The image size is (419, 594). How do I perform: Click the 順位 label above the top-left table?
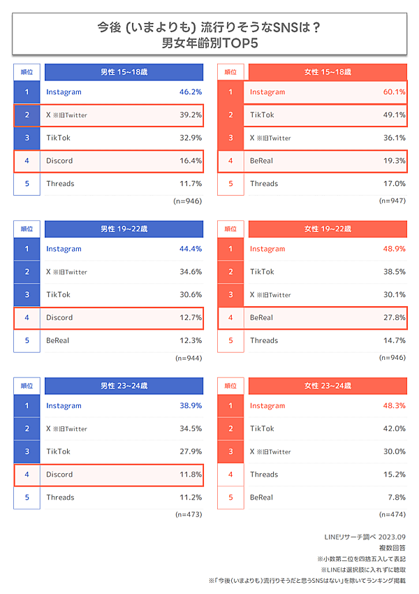click(x=27, y=72)
